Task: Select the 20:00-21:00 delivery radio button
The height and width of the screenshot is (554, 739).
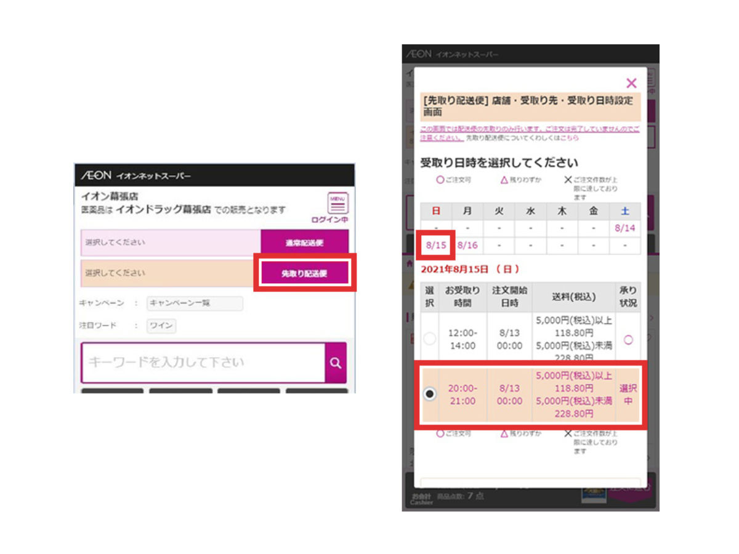Action: (x=430, y=394)
